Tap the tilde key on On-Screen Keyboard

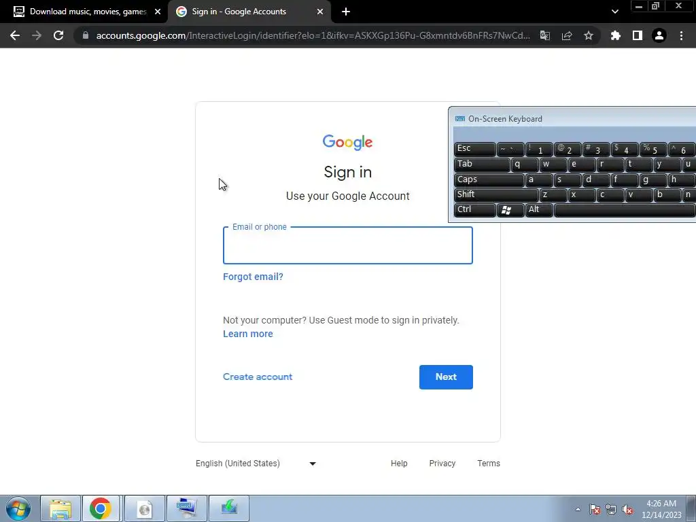click(510, 149)
